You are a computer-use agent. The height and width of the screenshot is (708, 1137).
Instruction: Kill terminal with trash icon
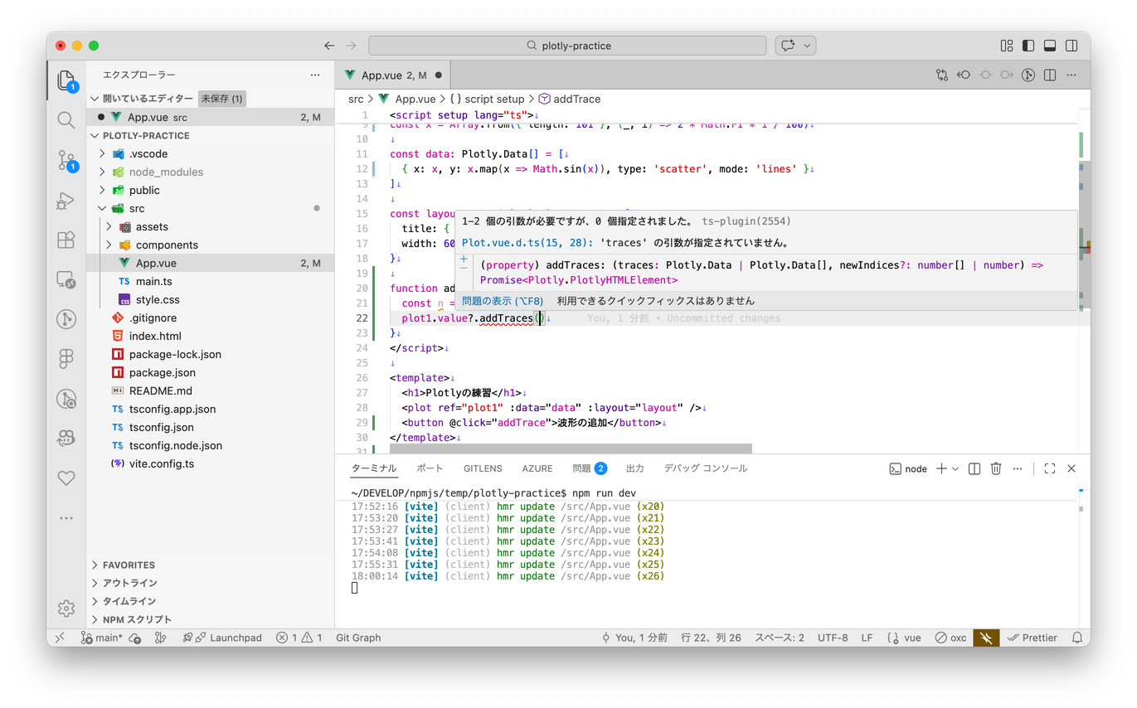pyautogui.click(x=996, y=468)
